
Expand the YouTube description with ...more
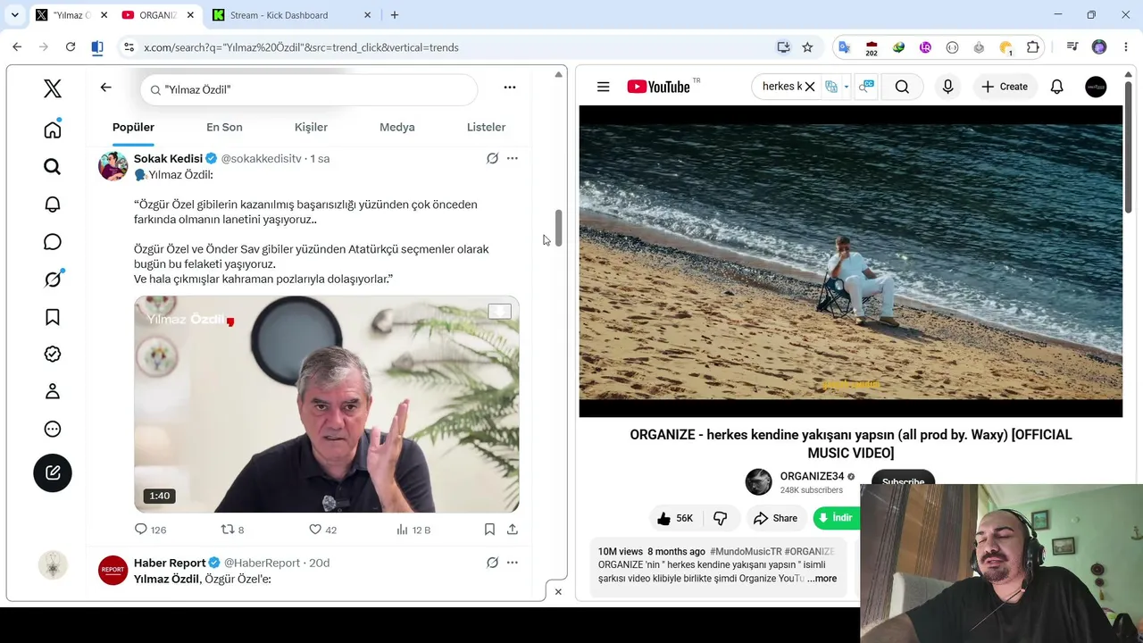(822, 579)
